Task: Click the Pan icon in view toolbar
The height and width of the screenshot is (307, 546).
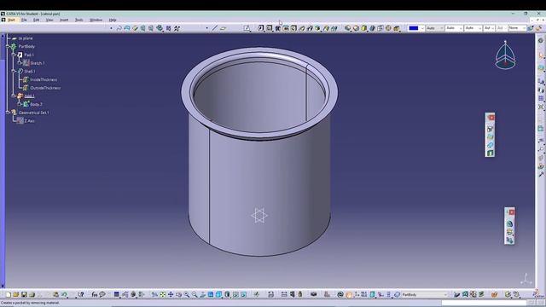Action: (x=171, y=295)
